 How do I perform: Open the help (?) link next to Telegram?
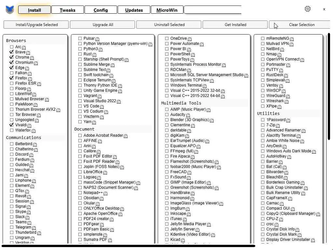click(x=34, y=228)
